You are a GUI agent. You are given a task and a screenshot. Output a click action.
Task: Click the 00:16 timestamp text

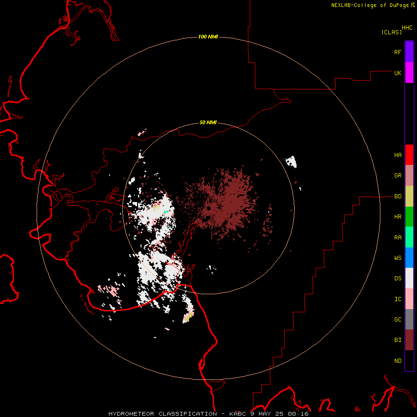click(298, 414)
